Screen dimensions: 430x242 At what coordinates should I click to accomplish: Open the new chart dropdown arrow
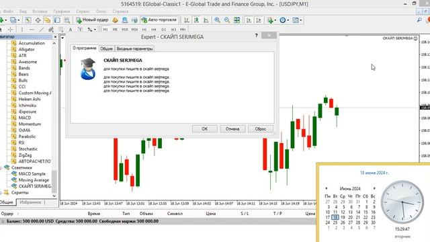[x=6, y=20]
